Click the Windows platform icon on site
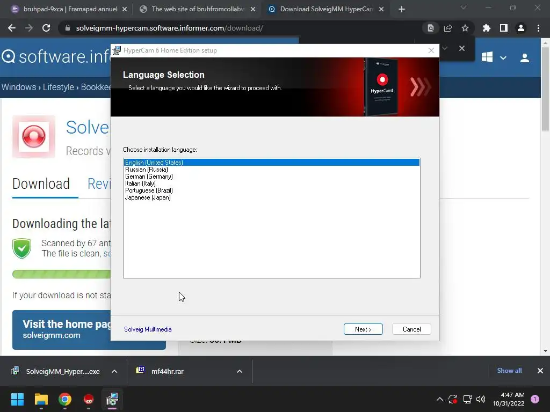This screenshot has height=412, width=550. pos(487,57)
